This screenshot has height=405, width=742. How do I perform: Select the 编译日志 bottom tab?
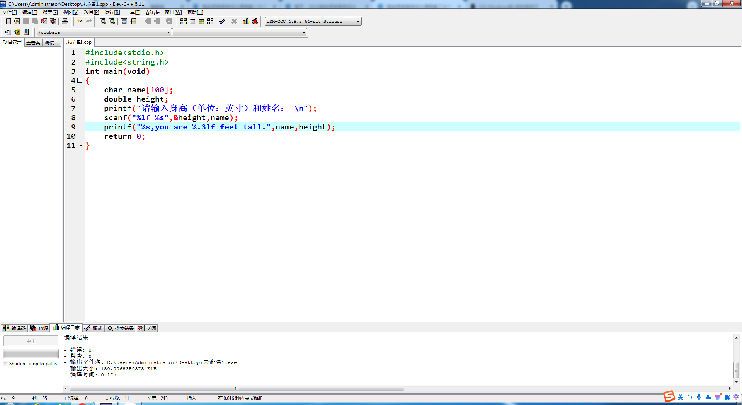coord(66,328)
